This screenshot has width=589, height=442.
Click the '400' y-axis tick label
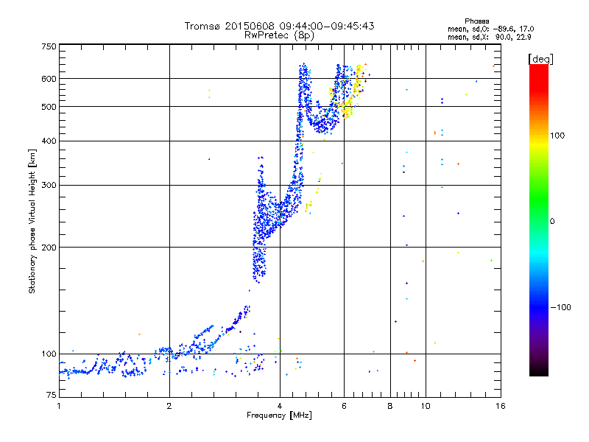click(x=49, y=141)
